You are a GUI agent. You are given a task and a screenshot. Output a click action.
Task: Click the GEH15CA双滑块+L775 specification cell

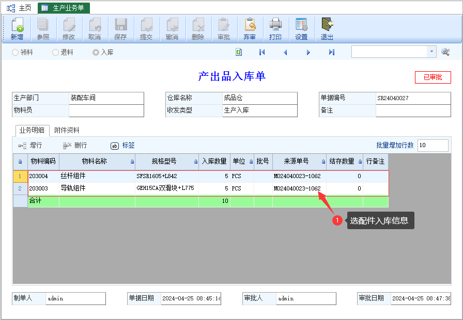coord(167,188)
